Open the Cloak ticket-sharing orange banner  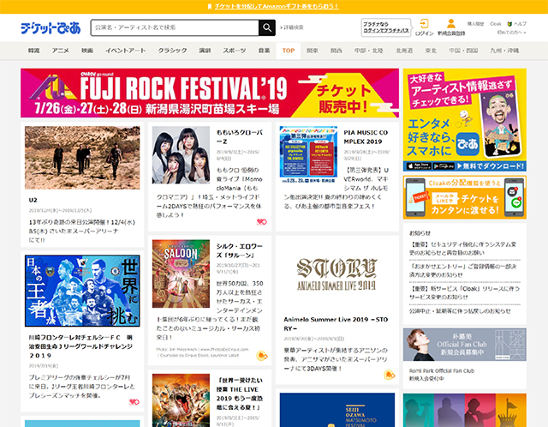point(464,197)
